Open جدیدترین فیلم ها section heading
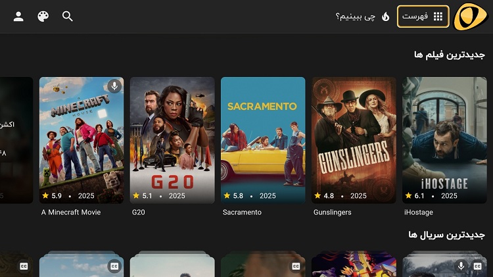 [450, 55]
